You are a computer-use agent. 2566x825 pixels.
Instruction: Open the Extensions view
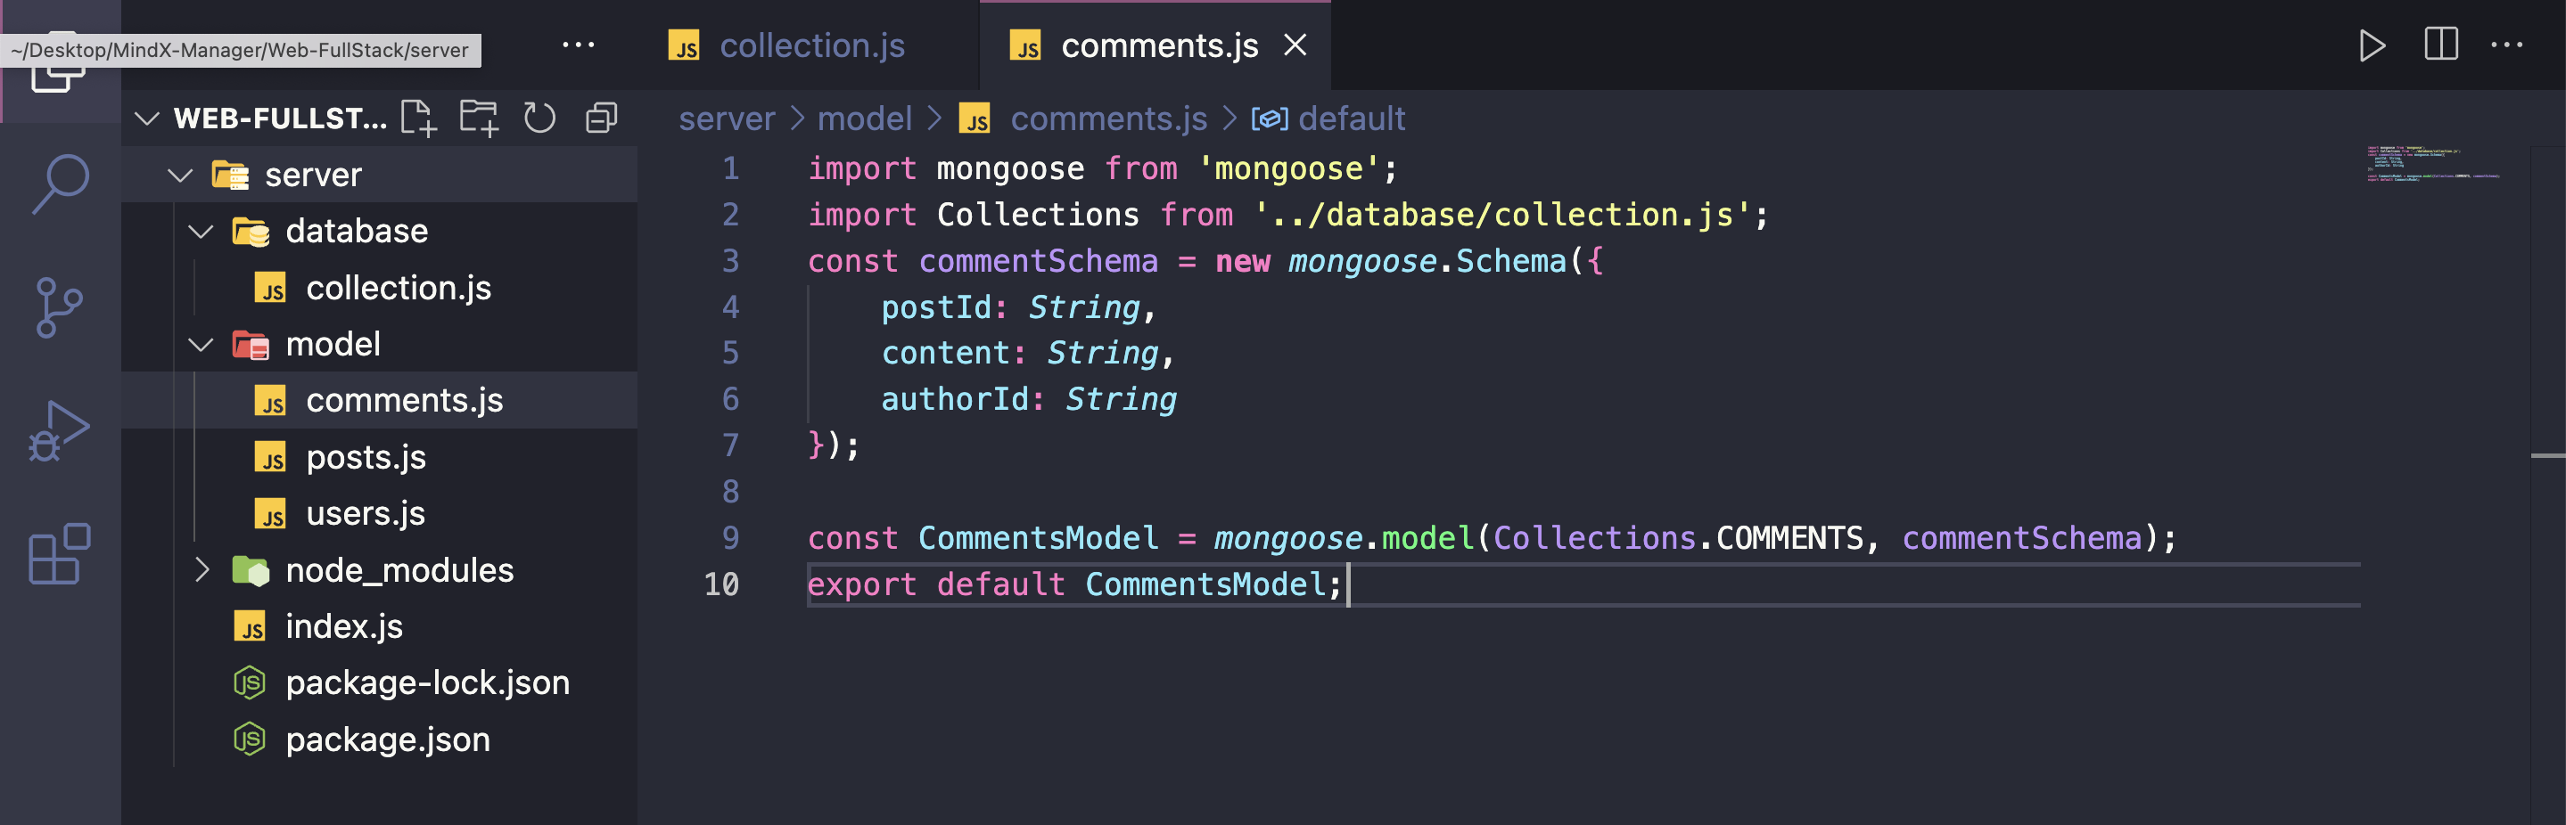point(60,553)
